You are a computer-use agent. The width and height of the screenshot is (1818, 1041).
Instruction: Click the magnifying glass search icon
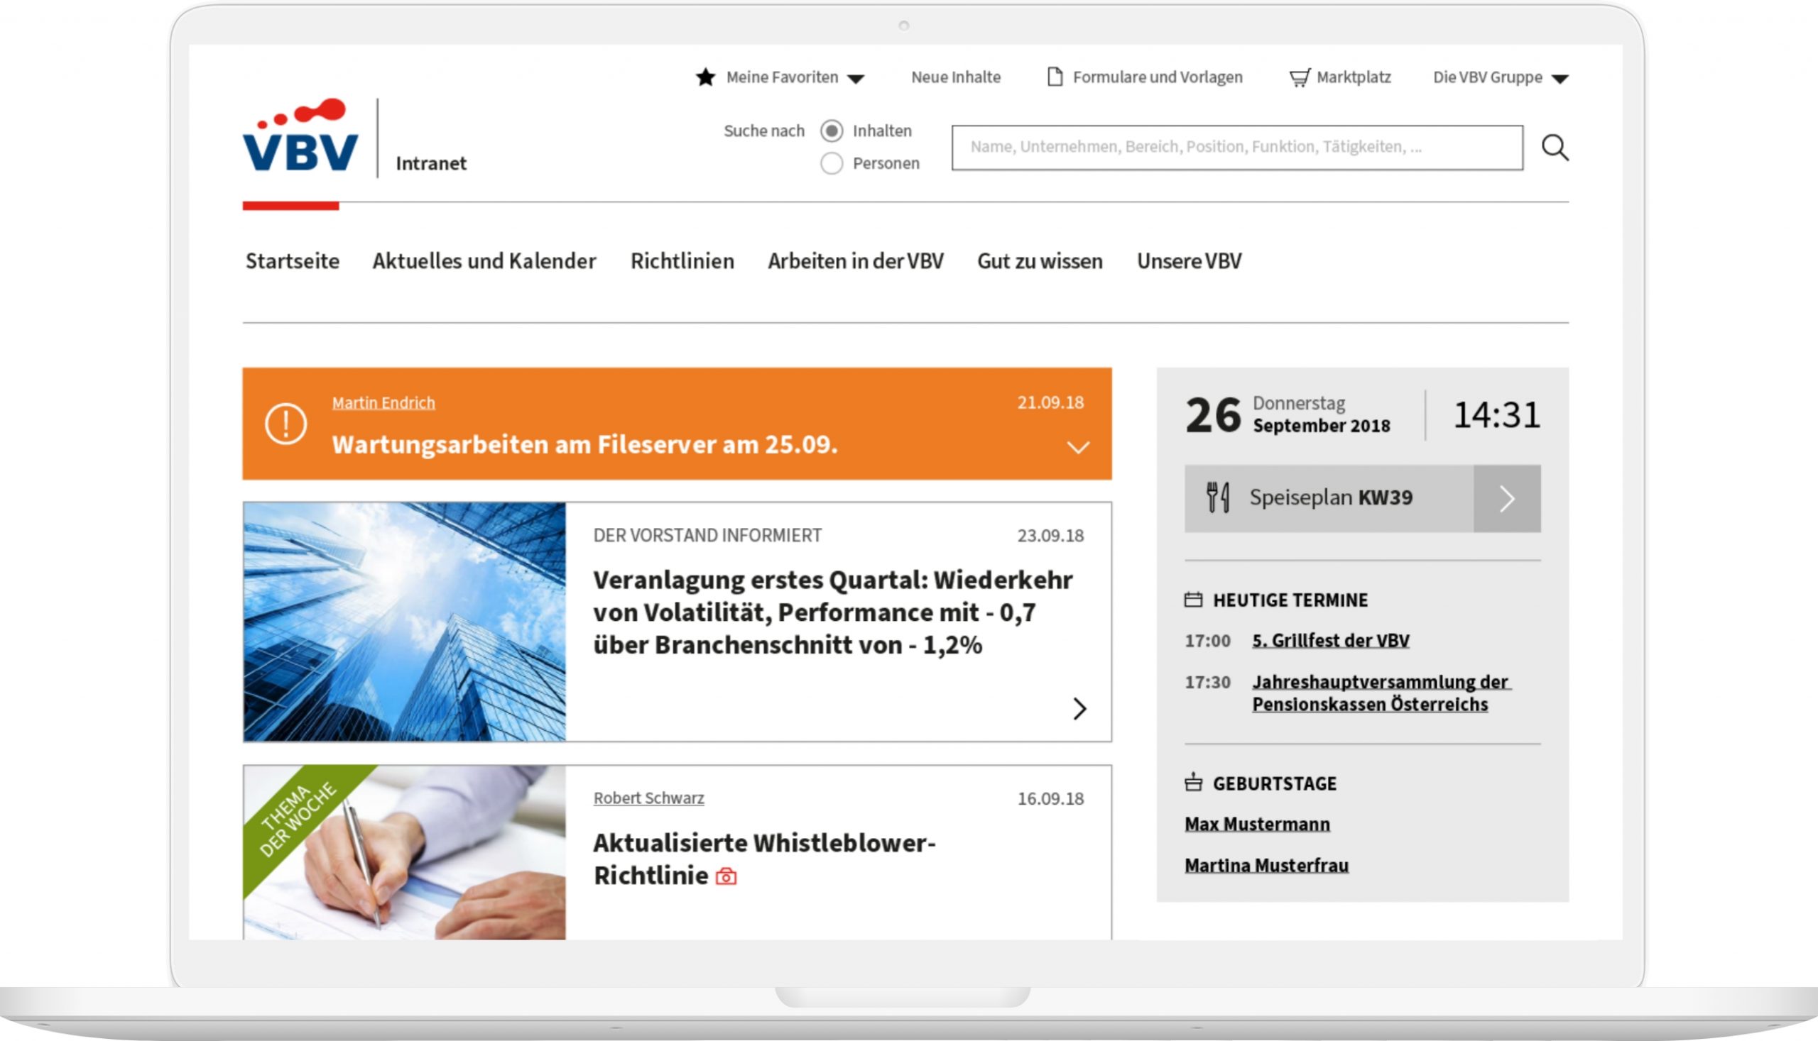[x=1555, y=148]
